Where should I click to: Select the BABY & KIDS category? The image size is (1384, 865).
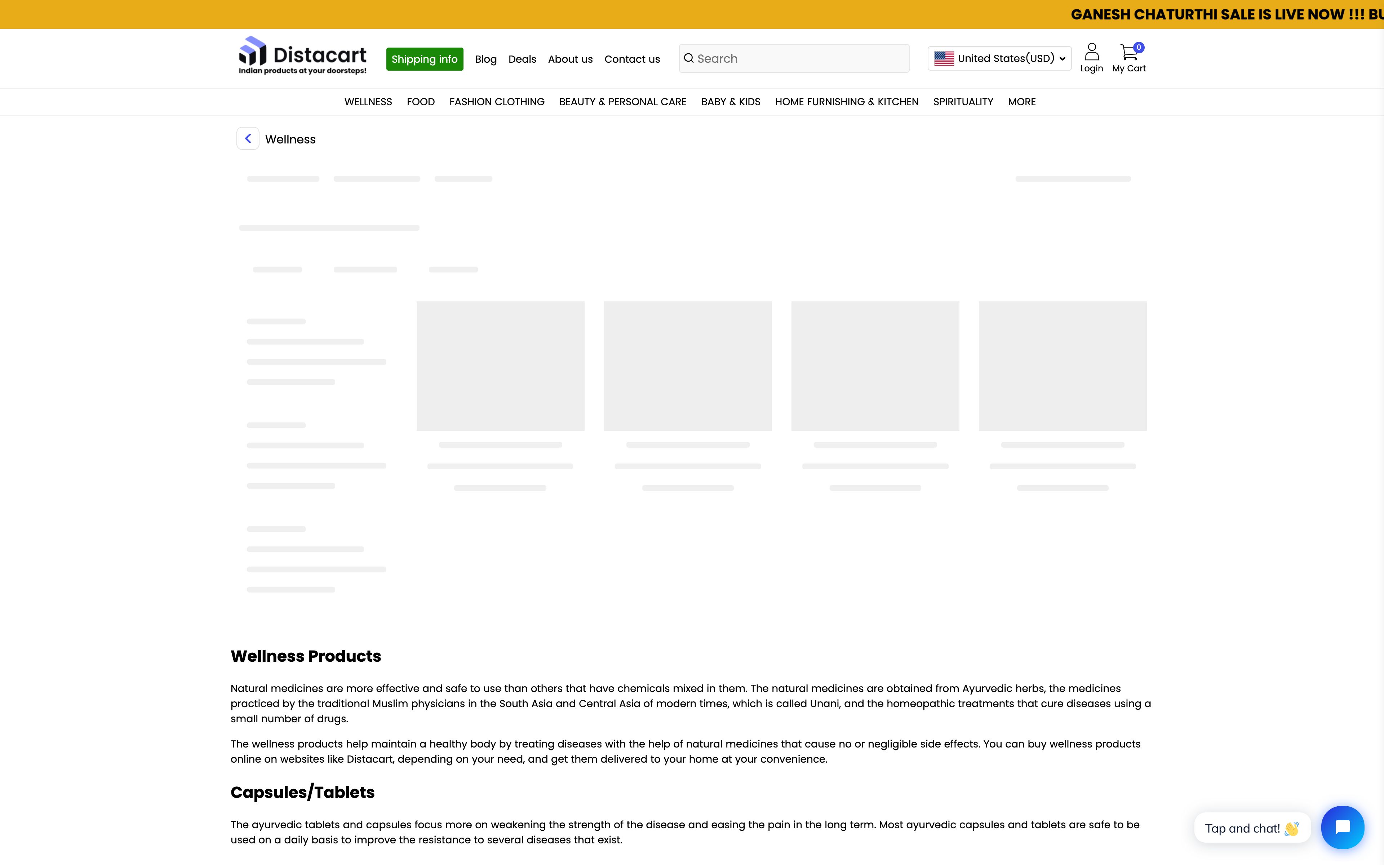[x=730, y=102]
